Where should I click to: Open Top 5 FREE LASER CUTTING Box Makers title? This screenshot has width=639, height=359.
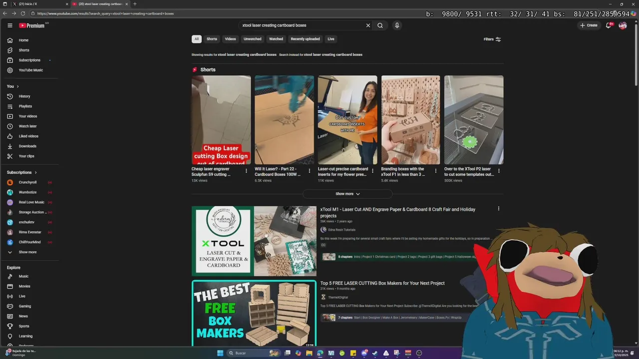[382, 283]
